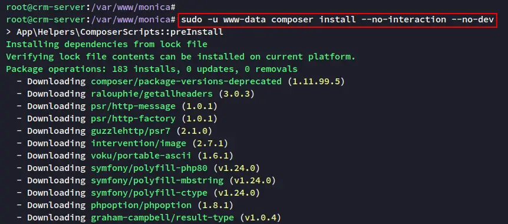Click the second root@crm-server prompt text
Screen dimensions: 508x224
[x=91, y=20]
